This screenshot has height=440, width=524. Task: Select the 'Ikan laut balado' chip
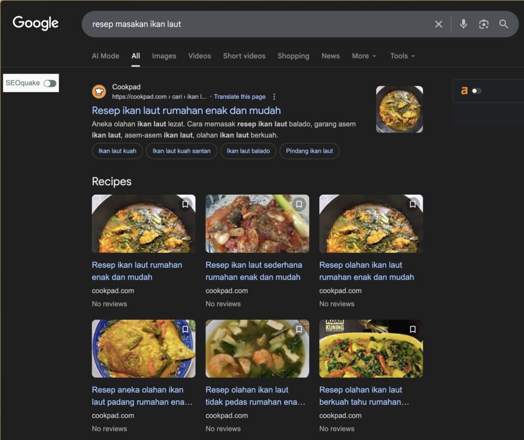pos(248,151)
